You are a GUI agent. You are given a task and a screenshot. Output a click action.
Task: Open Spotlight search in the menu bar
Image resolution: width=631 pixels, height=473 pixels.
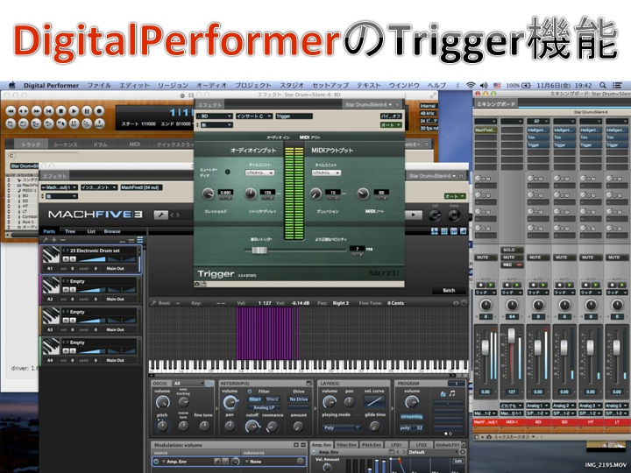pos(602,85)
